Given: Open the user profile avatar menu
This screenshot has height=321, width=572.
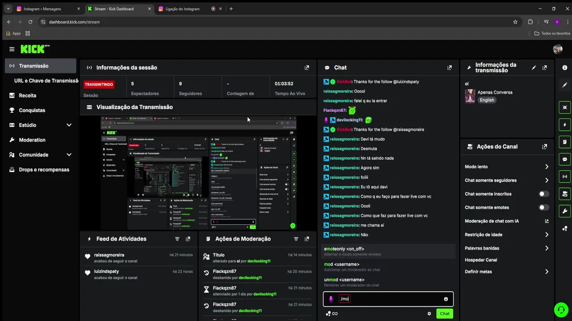Looking at the screenshot, I should click(x=557, y=49).
